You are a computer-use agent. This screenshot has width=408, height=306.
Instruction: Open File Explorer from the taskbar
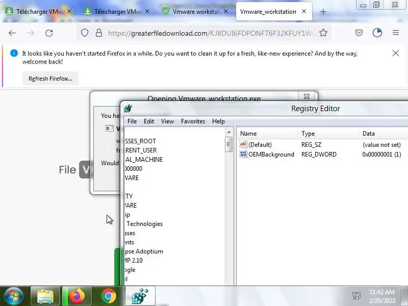tap(45, 296)
